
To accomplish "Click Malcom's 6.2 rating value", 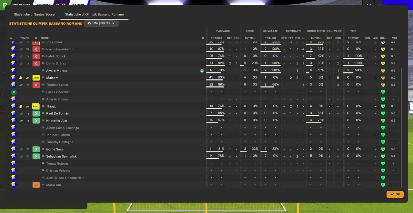I will click(x=393, y=78).
